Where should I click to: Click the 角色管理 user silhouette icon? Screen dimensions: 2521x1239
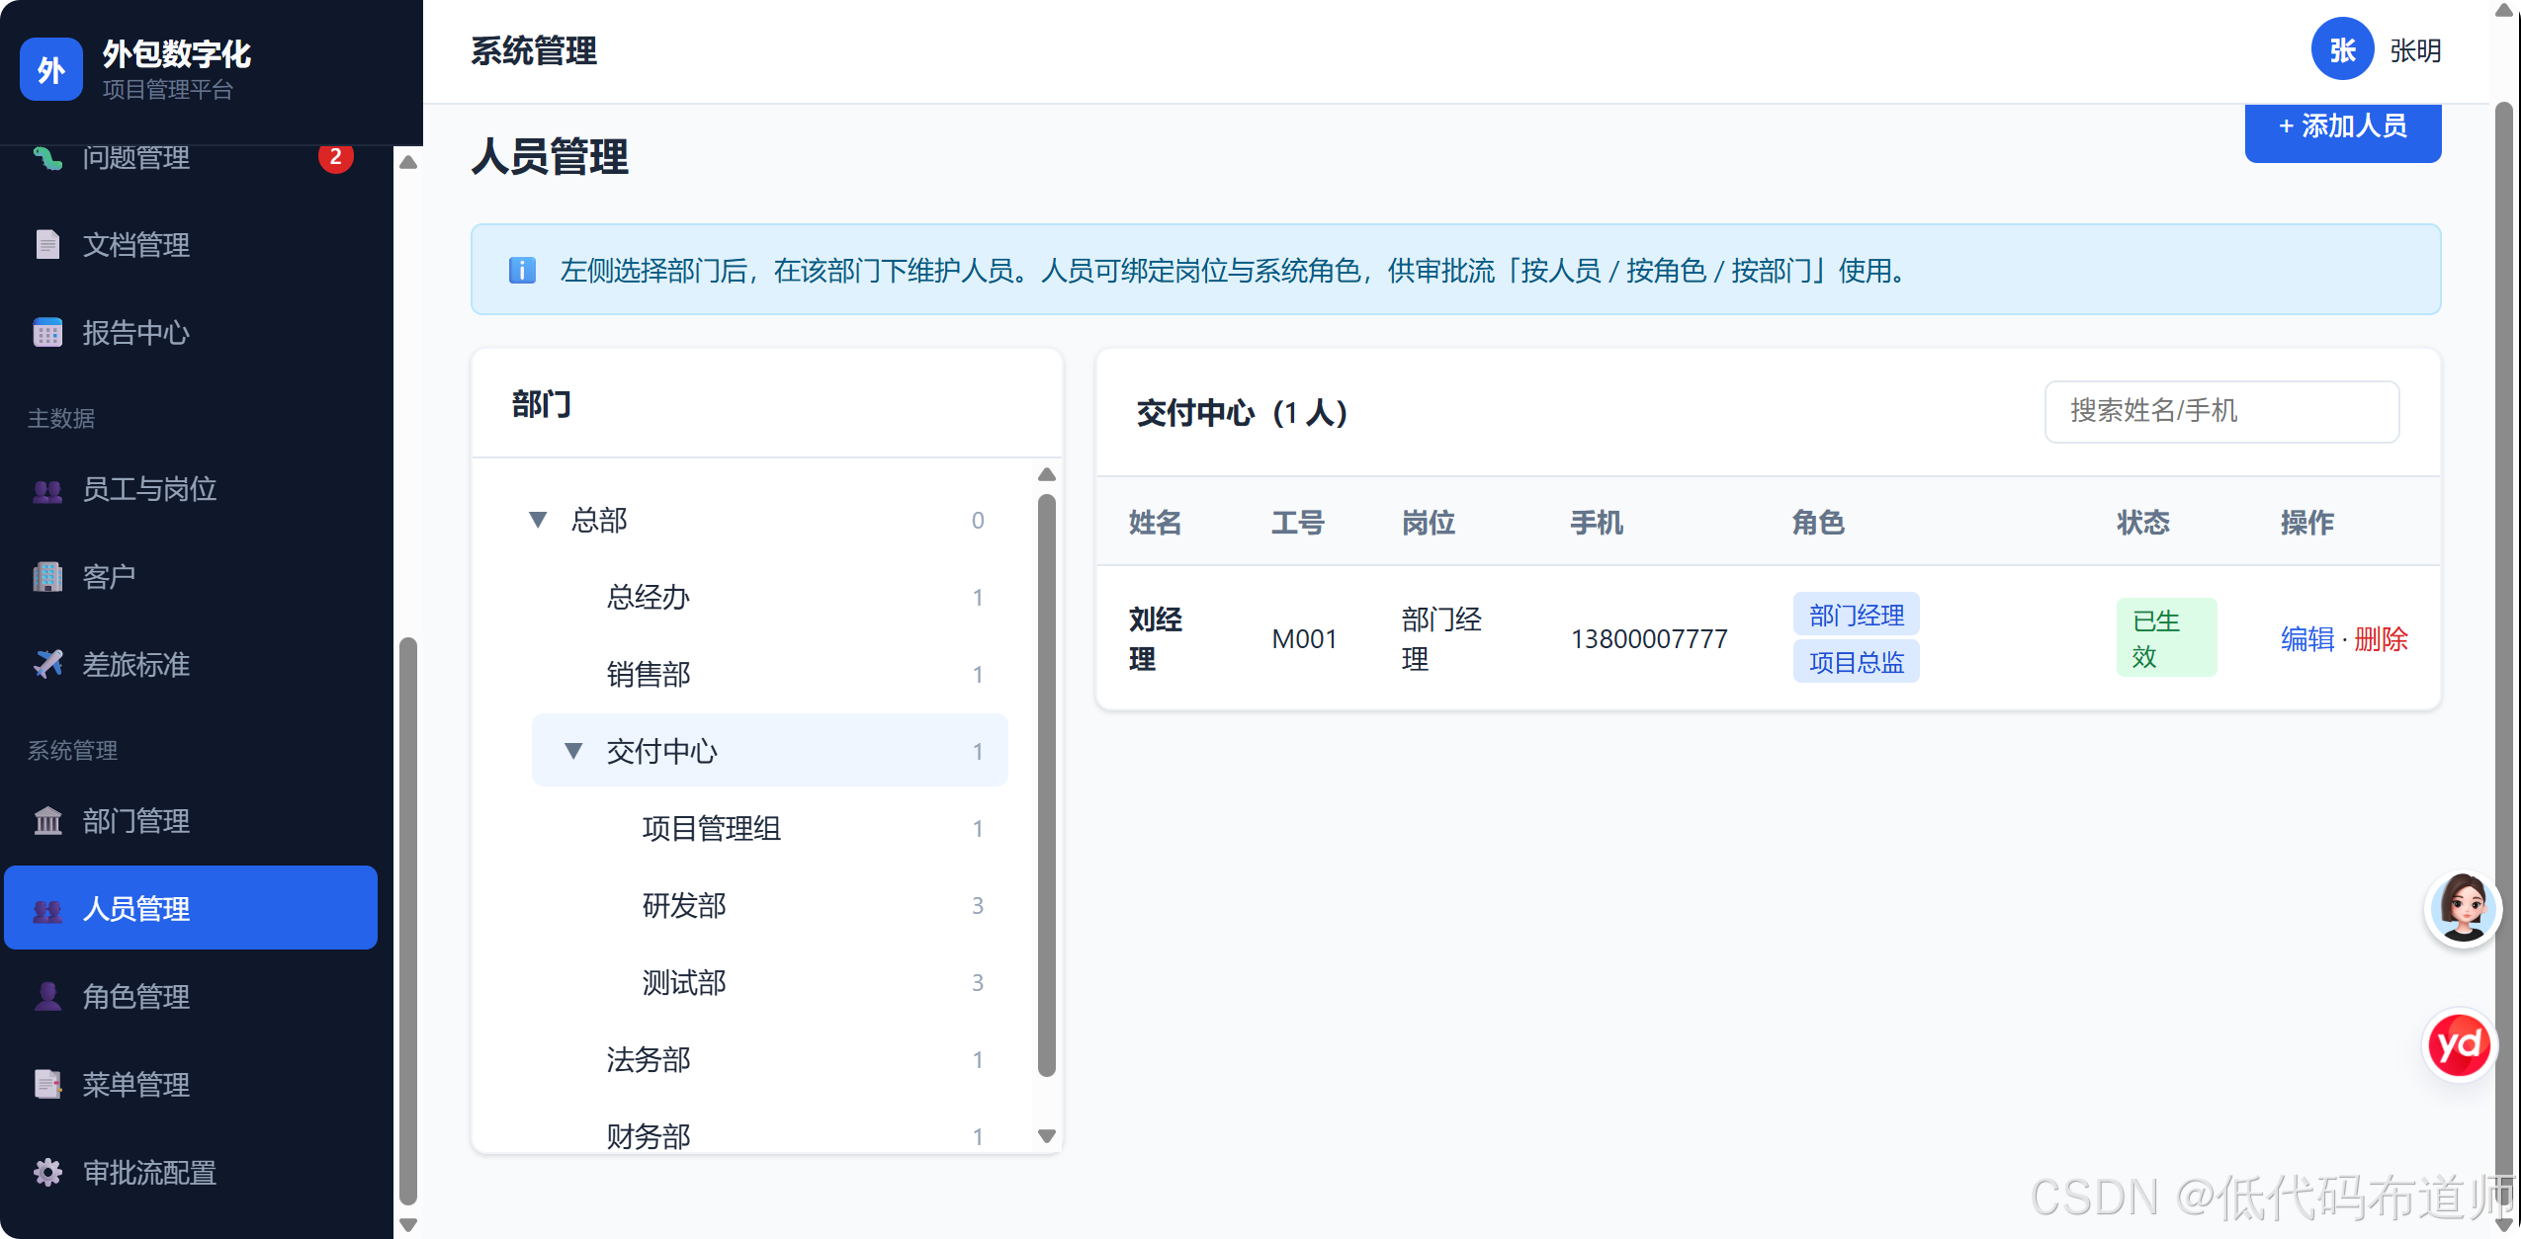47,997
